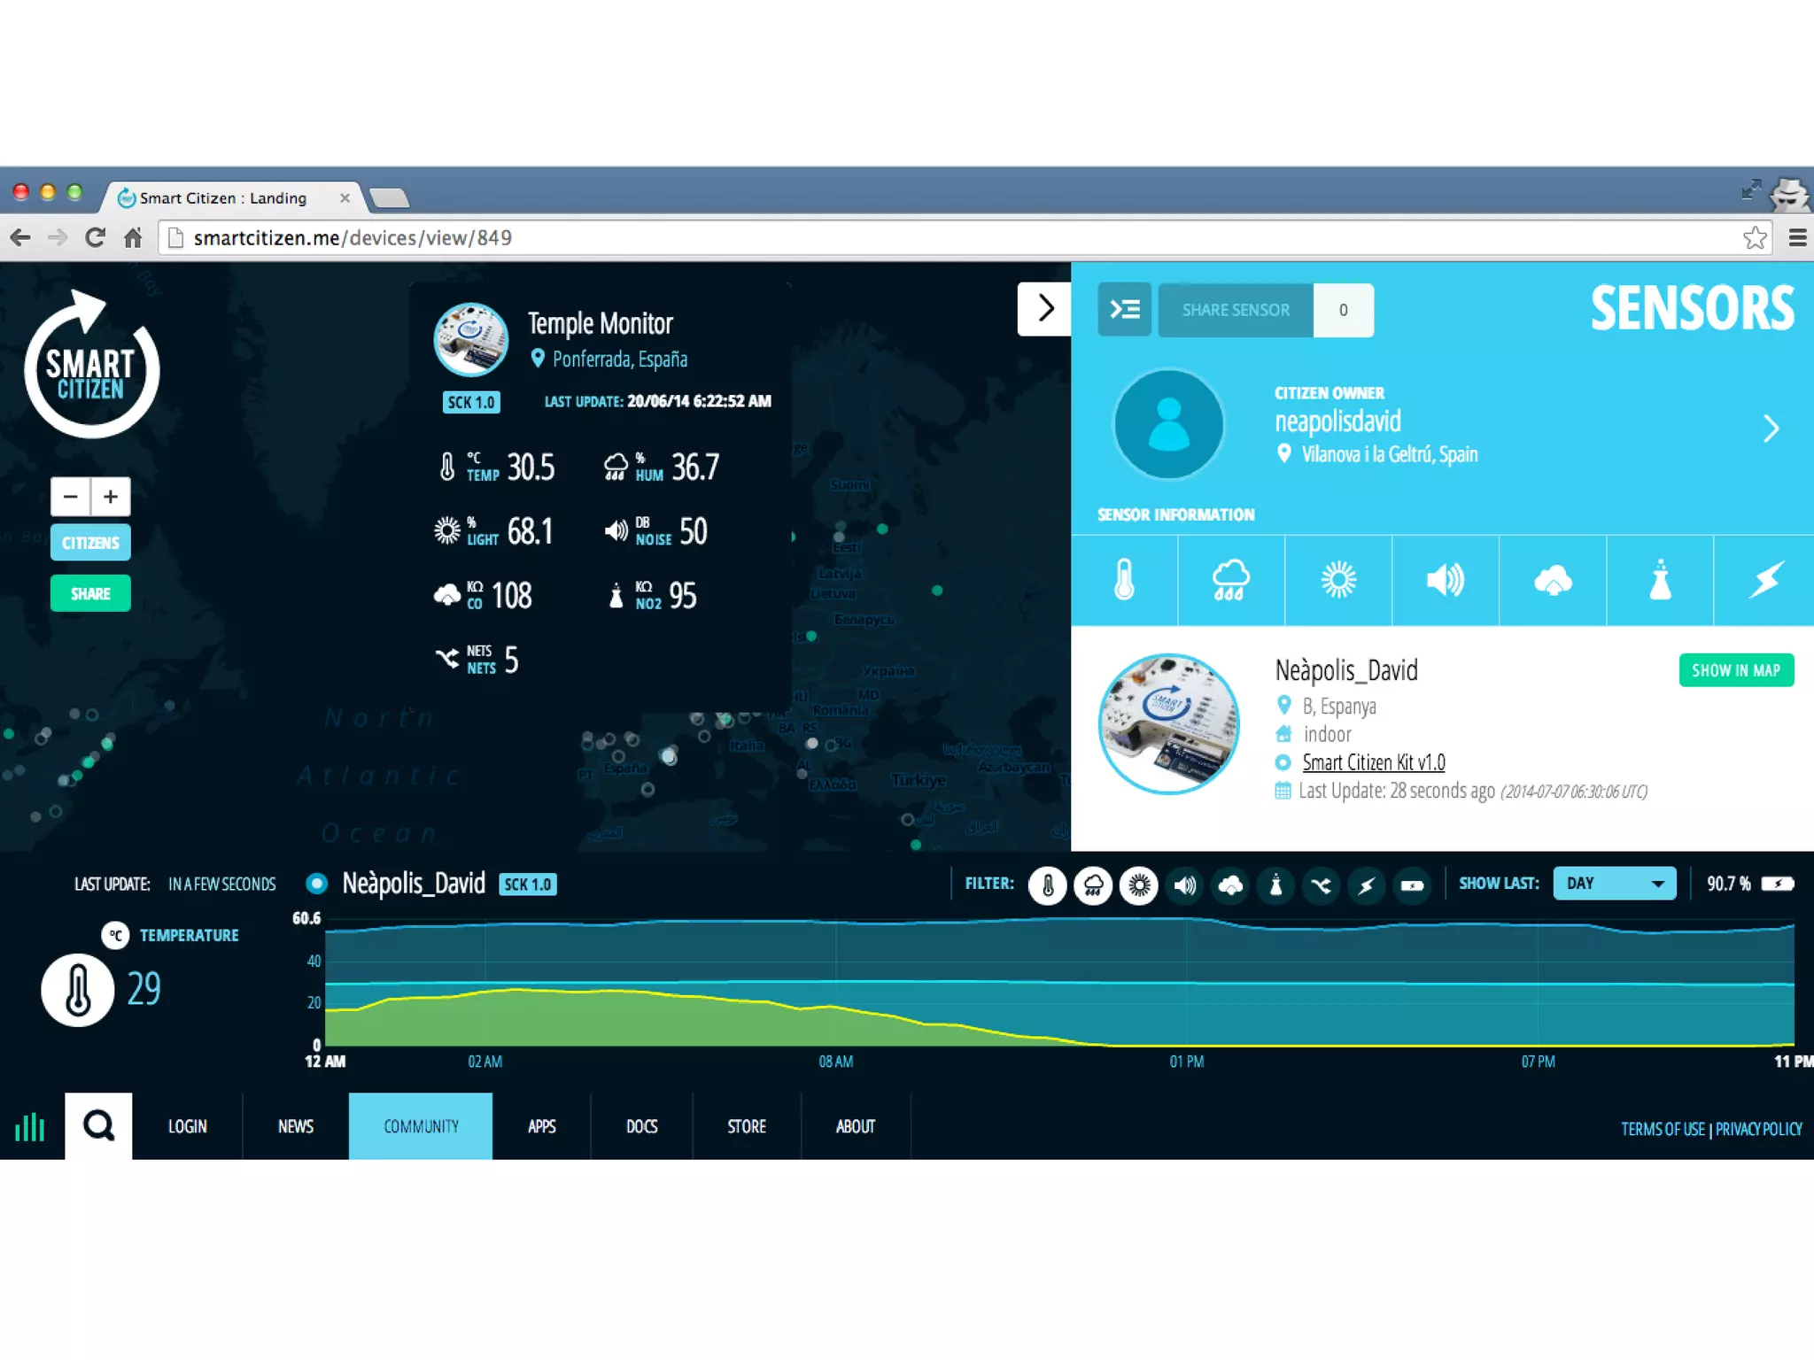Click the search magnifier in bottom bar
This screenshot has height=1360, width=1814.
(98, 1126)
